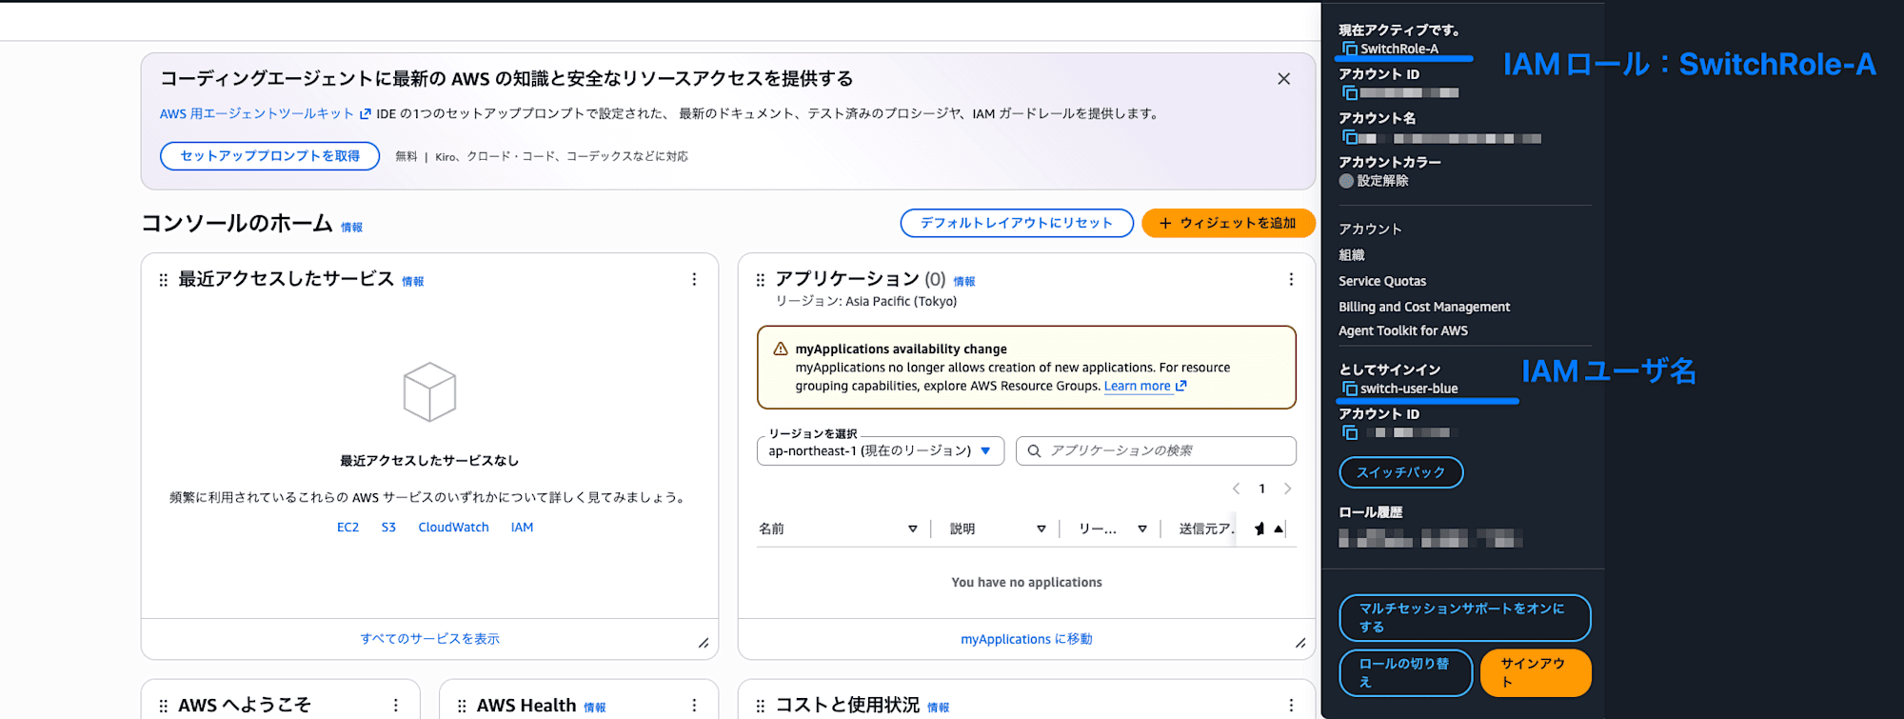1904x719 pixels.
Task: Open menu for recently visited services widget
Action: coord(694,279)
